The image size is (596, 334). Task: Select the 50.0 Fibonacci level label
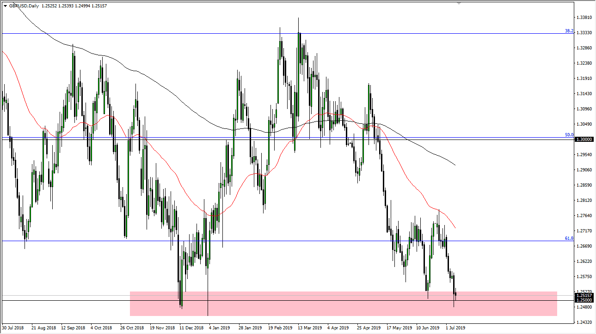click(x=569, y=135)
